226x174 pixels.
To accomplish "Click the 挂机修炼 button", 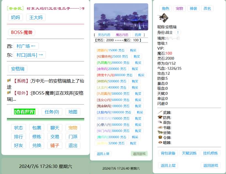I will [x=211, y=153].
